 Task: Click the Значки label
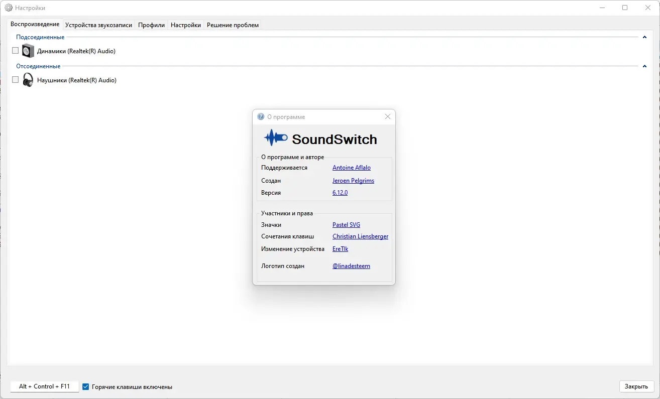click(271, 225)
